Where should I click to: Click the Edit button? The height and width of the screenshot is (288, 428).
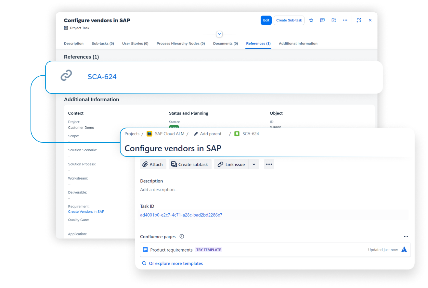[x=266, y=20]
